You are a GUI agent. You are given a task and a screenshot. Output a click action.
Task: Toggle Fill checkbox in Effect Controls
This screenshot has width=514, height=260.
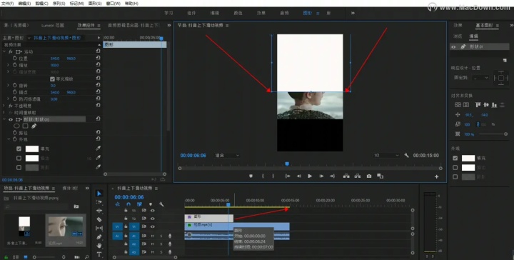[x=19, y=149]
